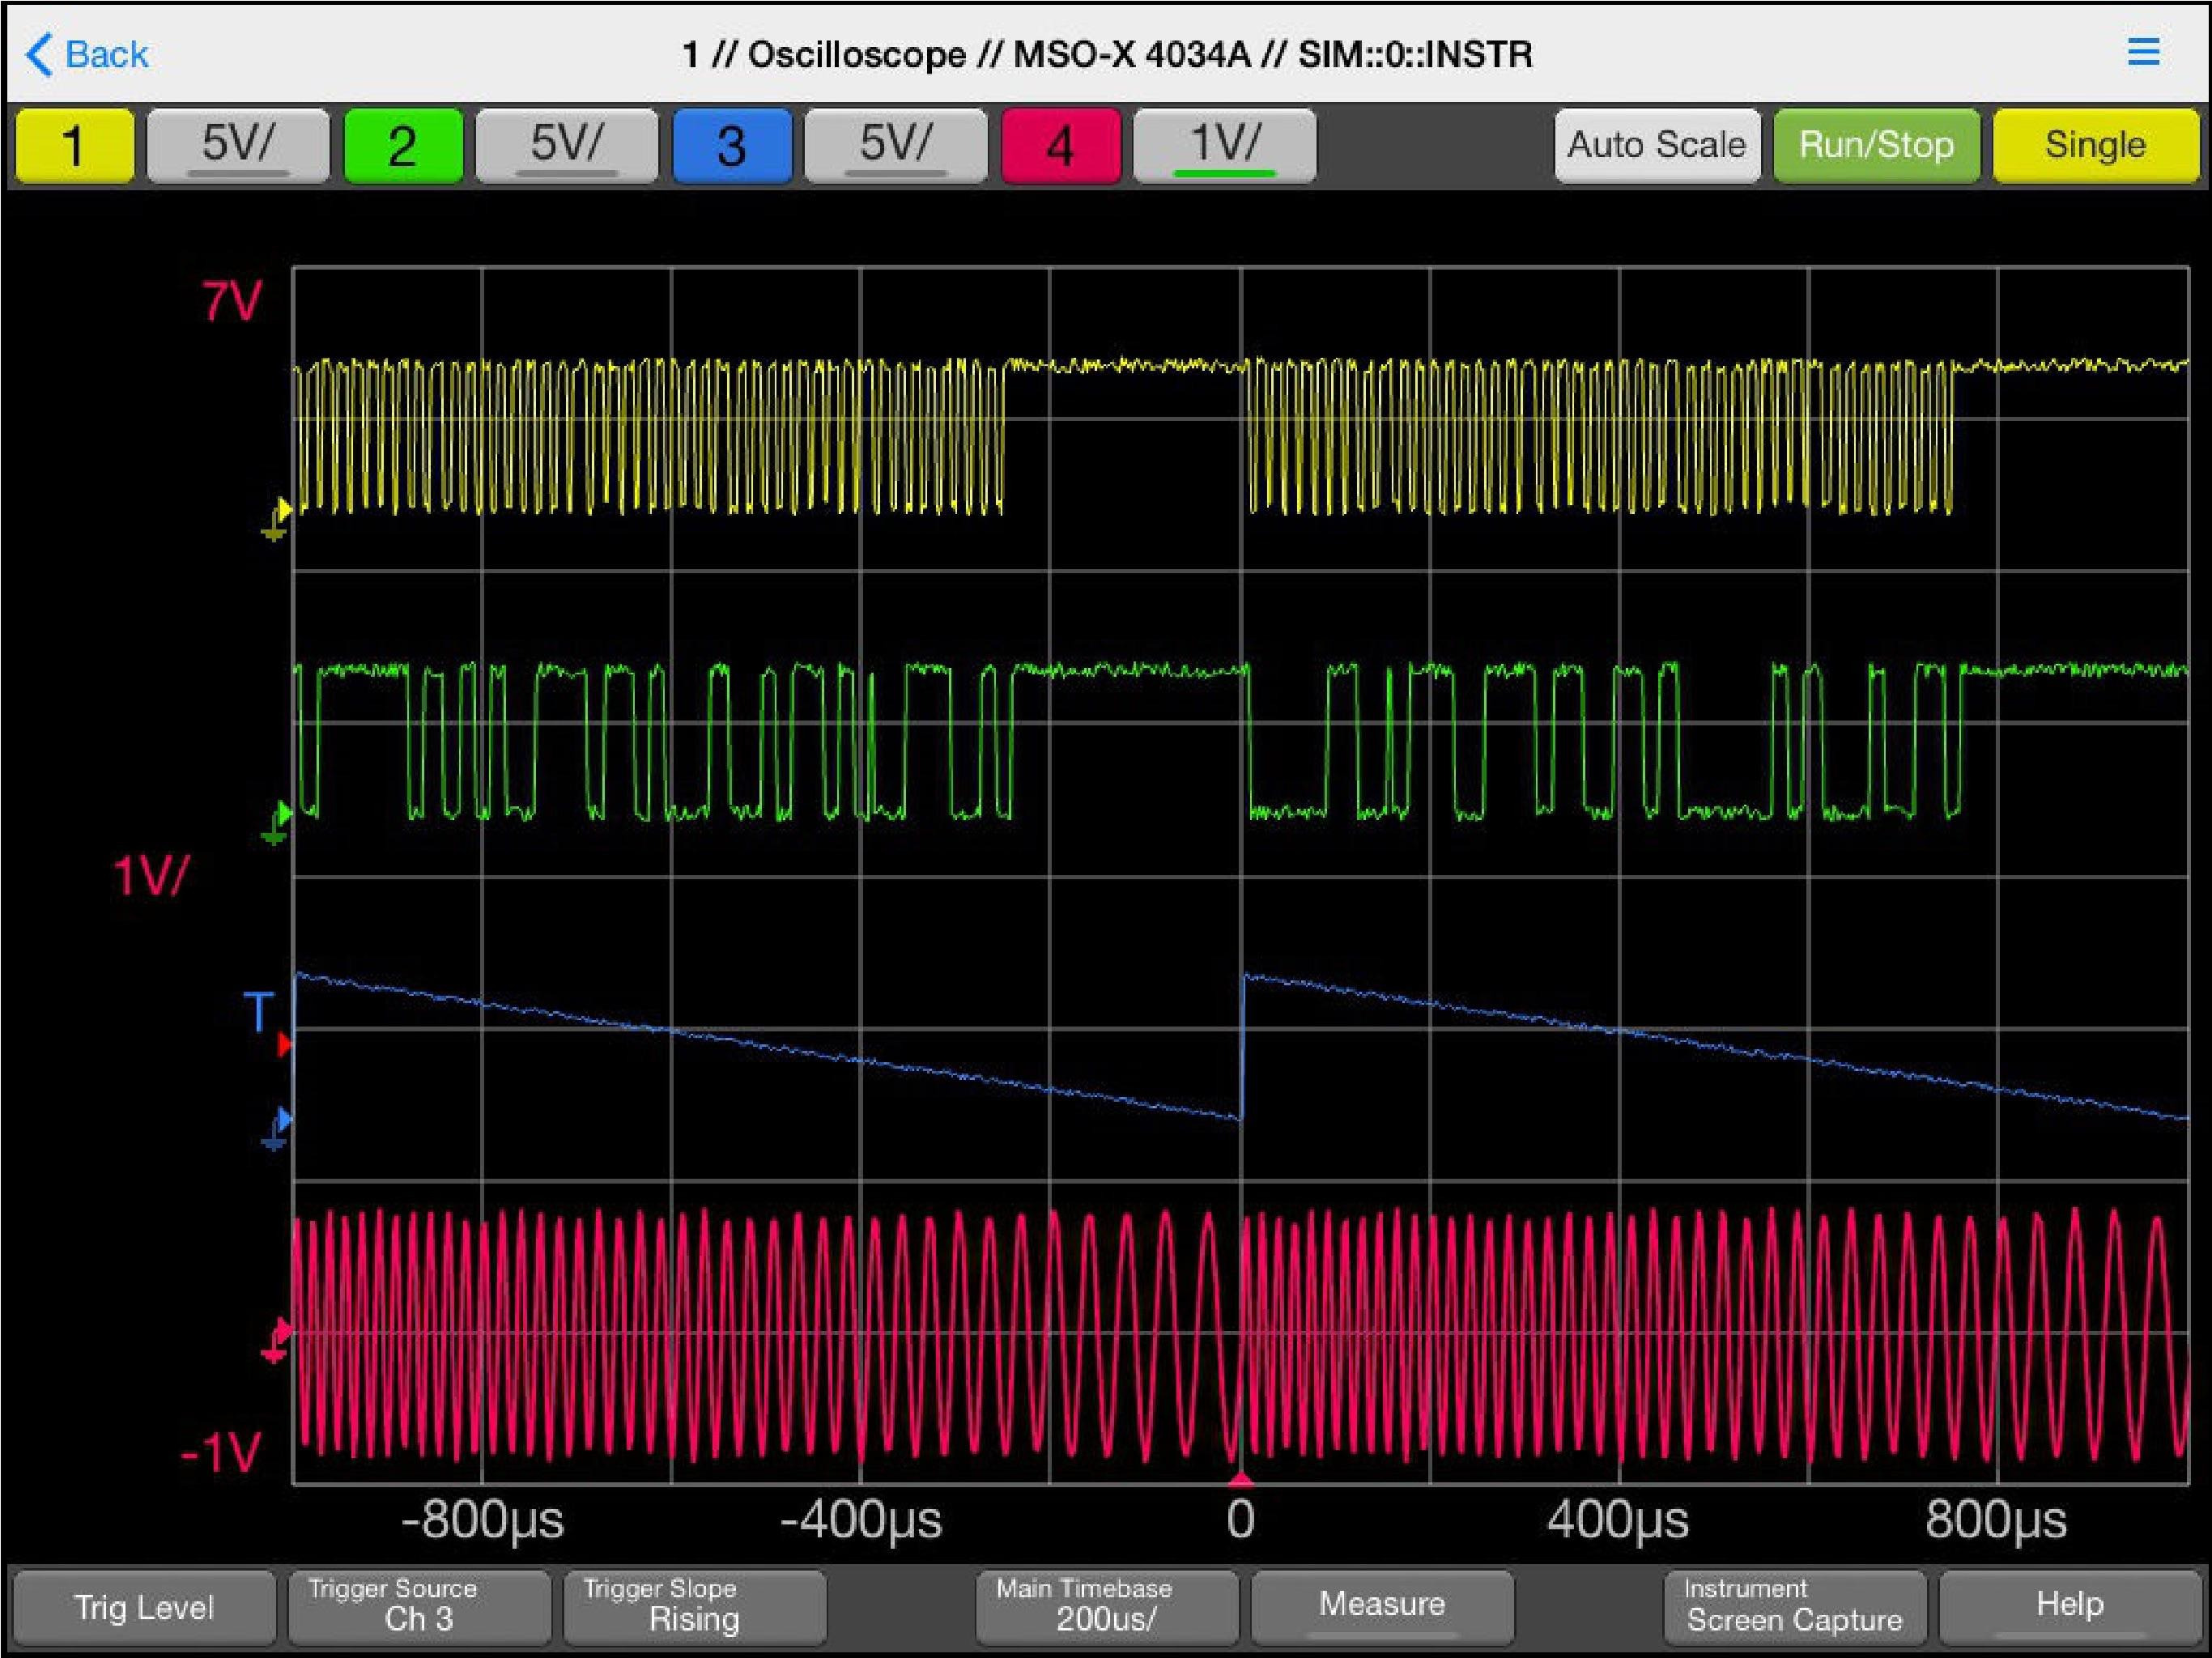Screen dimensions: 2212x1658
Task: Open the hamburger menu icon
Action: pyautogui.click(x=2142, y=52)
